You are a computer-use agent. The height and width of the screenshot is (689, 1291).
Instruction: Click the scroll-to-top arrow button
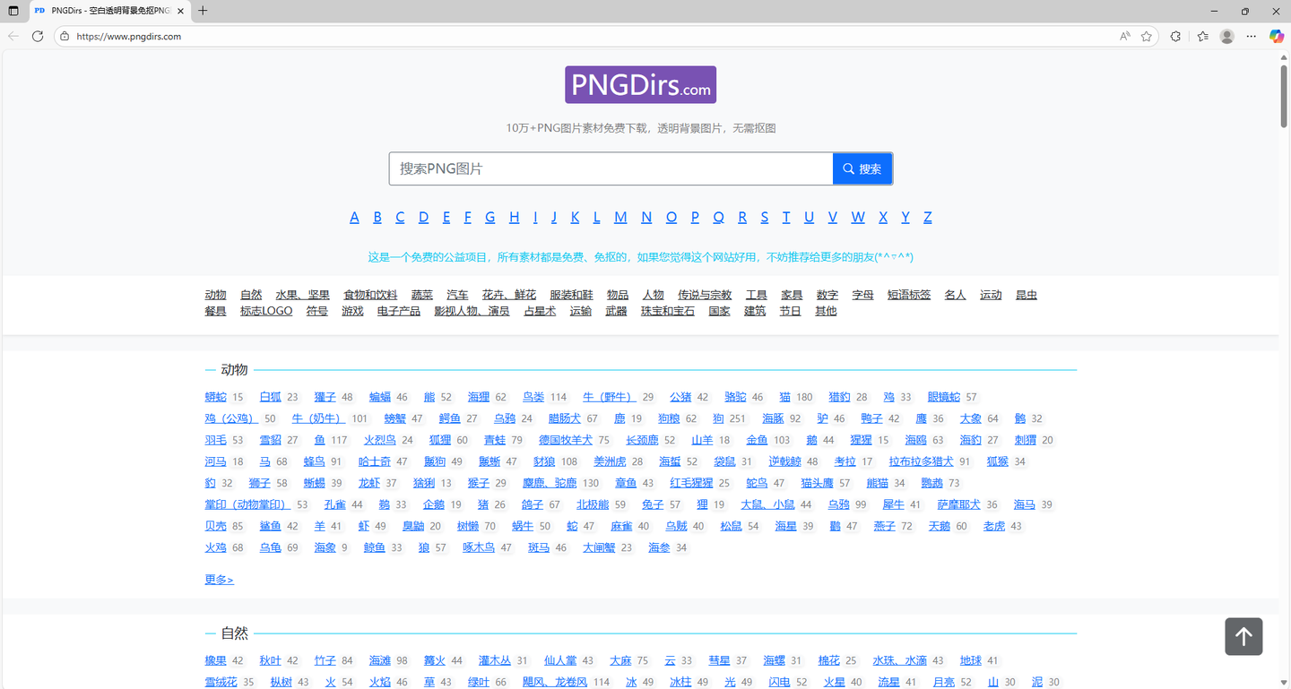(1244, 637)
